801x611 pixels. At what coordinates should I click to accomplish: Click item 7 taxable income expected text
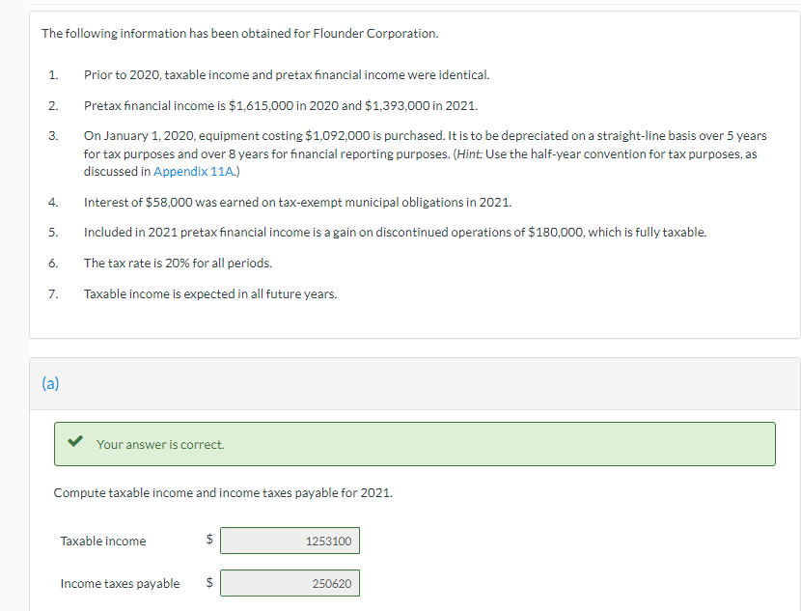tap(210, 294)
